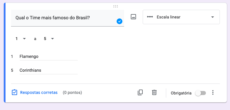Click the add image icon beside question
The height and width of the screenshot is (110, 230).
[133, 17]
